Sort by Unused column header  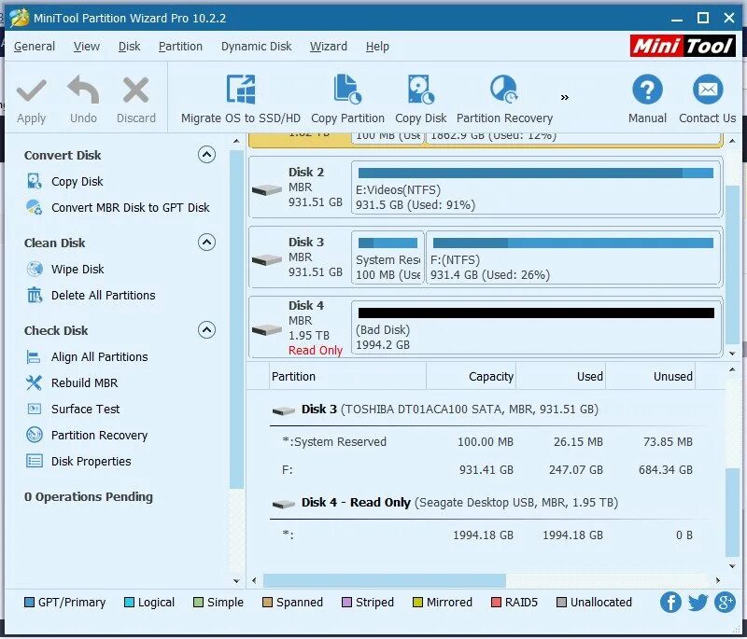pos(650,377)
